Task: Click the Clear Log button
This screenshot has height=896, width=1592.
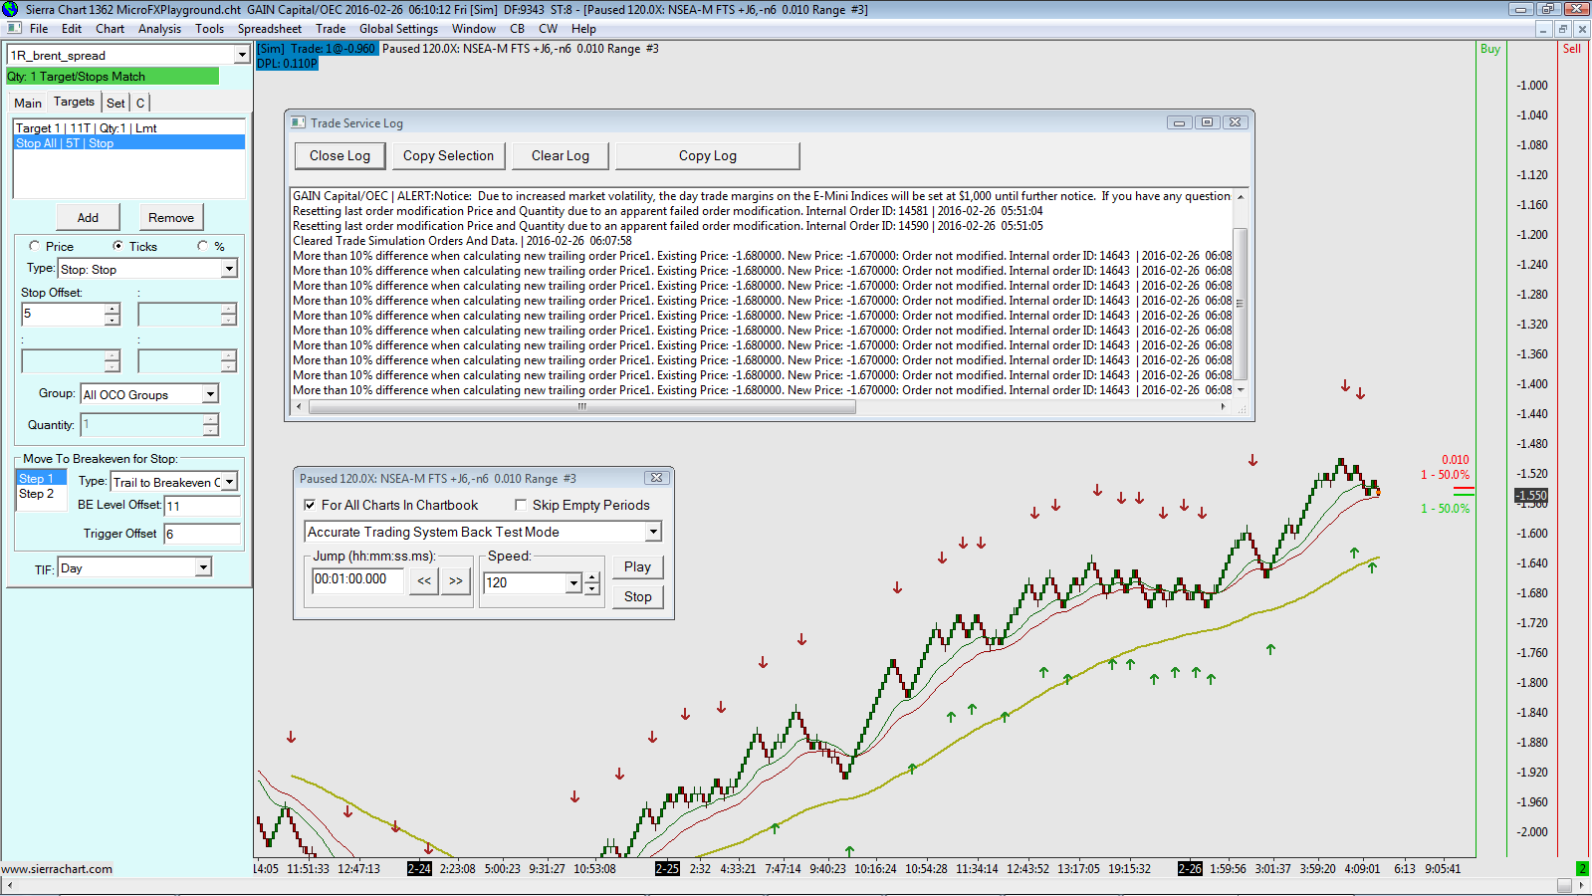Action: [560, 155]
